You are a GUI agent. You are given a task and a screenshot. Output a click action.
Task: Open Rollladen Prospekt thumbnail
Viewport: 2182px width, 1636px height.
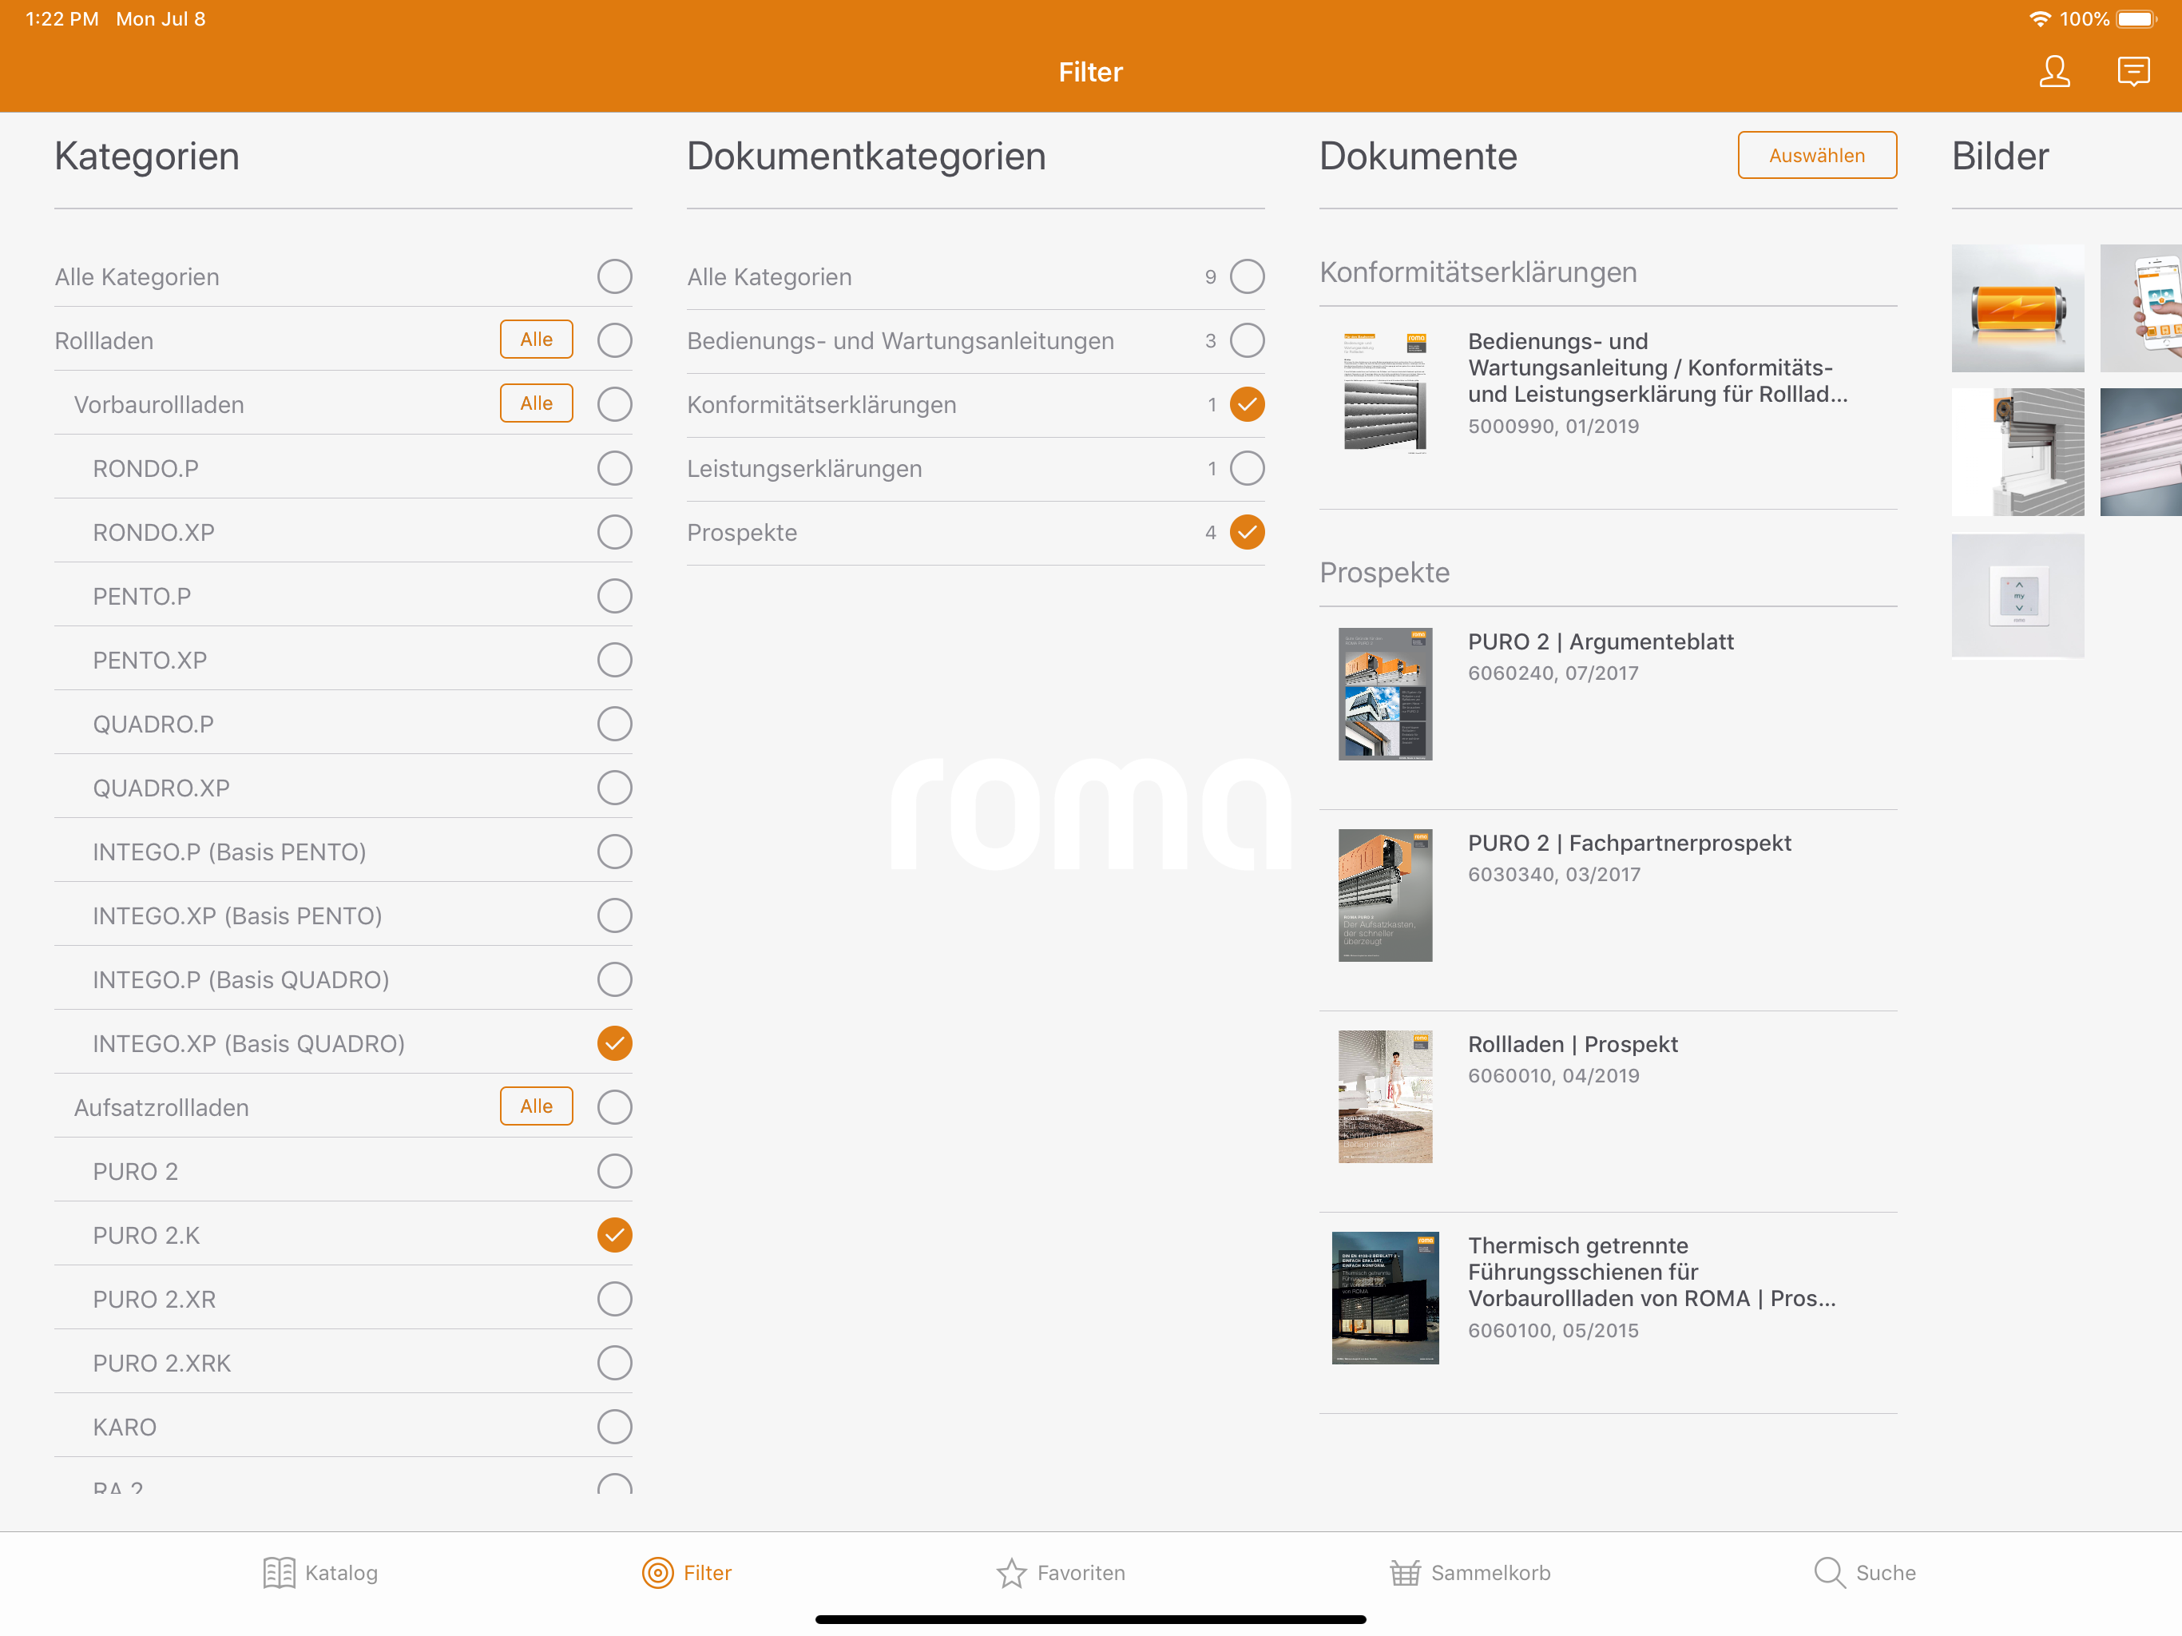(1385, 1096)
